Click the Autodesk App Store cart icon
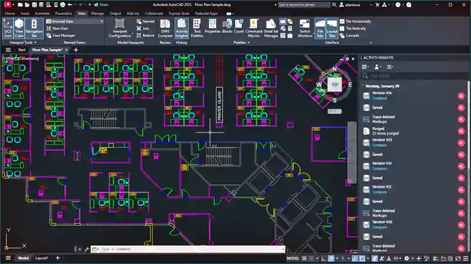Image resolution: width=471 pixels, height=264 pixels. point(377,5)
